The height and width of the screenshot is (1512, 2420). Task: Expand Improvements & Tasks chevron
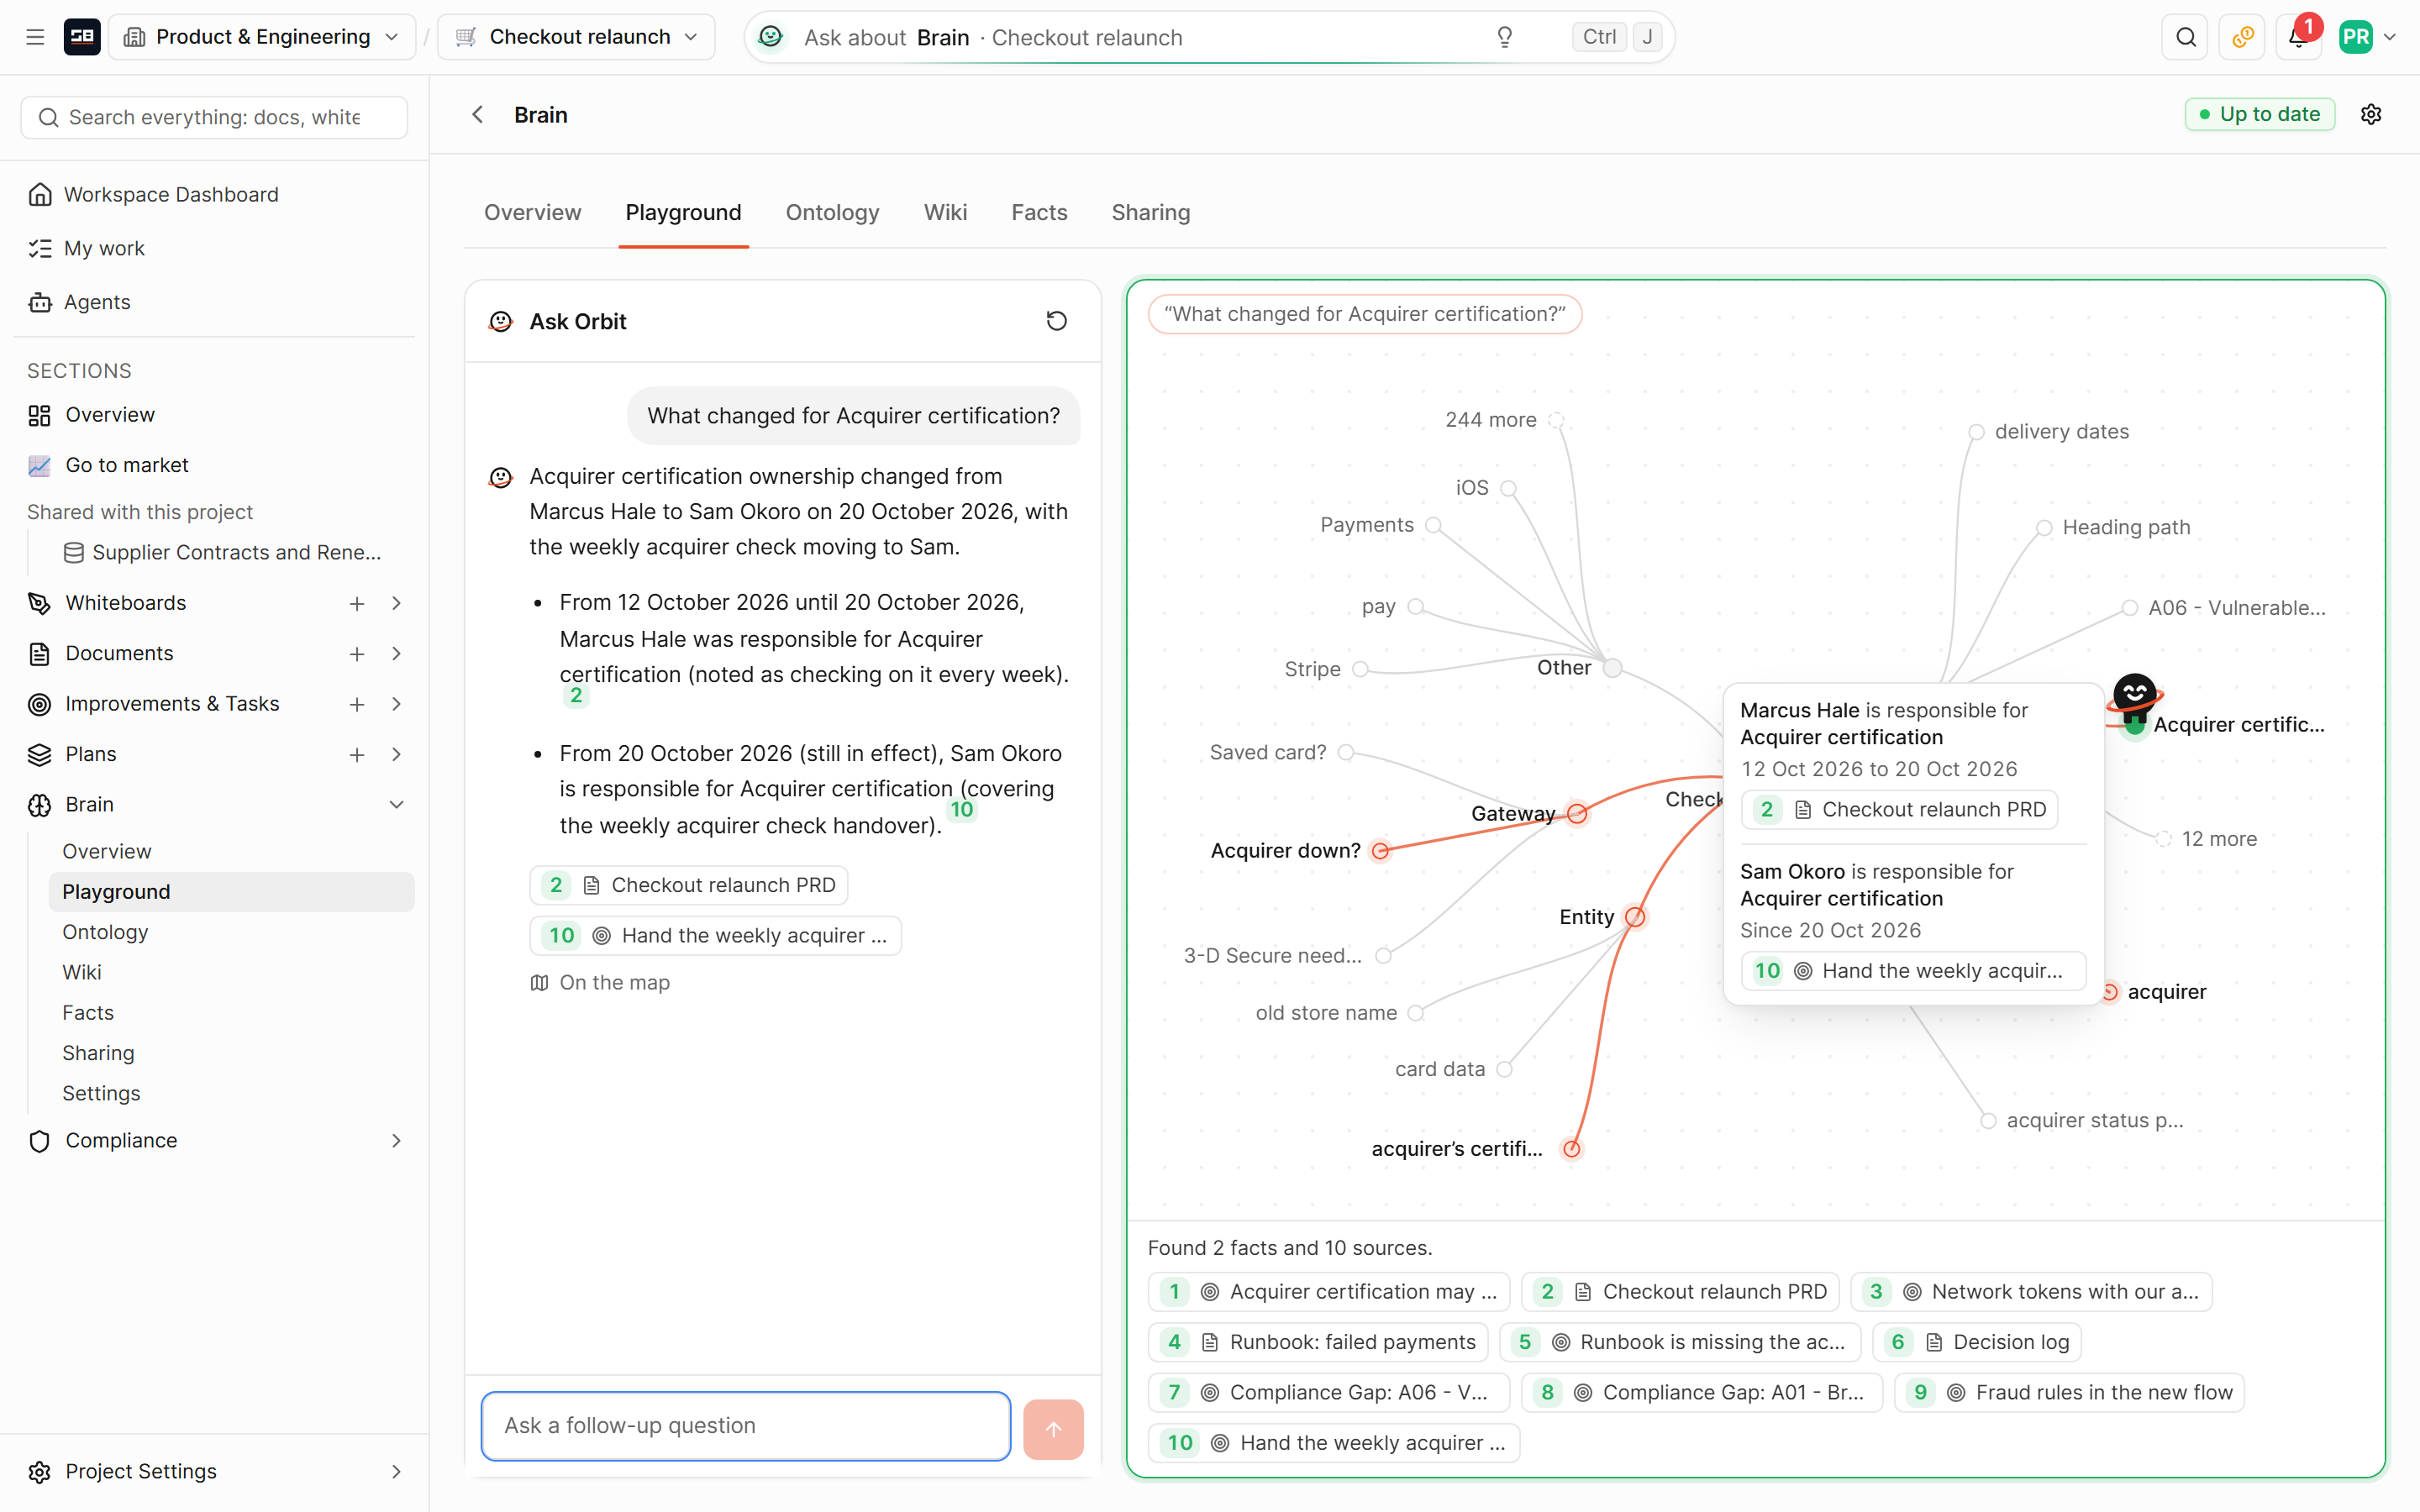[x=397, y=704]
